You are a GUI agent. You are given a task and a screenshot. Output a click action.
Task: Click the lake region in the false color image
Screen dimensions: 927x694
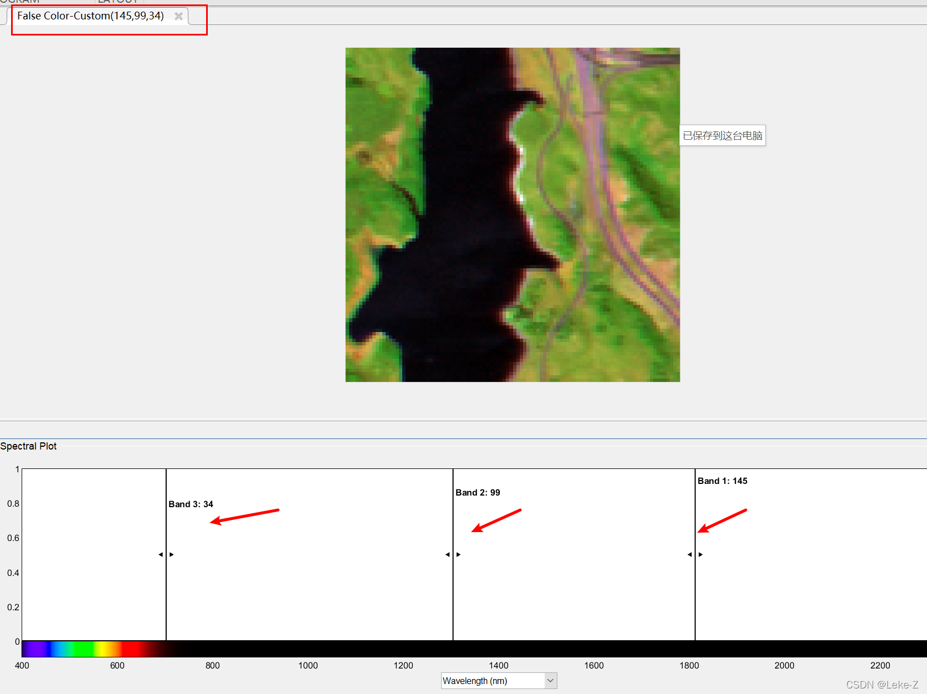(471, 222)
